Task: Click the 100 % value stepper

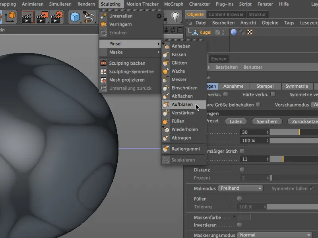Action: pos(268,140)
